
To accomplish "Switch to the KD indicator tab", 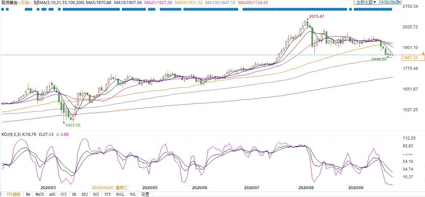I will pyautogui.click(x=74, y=194).
